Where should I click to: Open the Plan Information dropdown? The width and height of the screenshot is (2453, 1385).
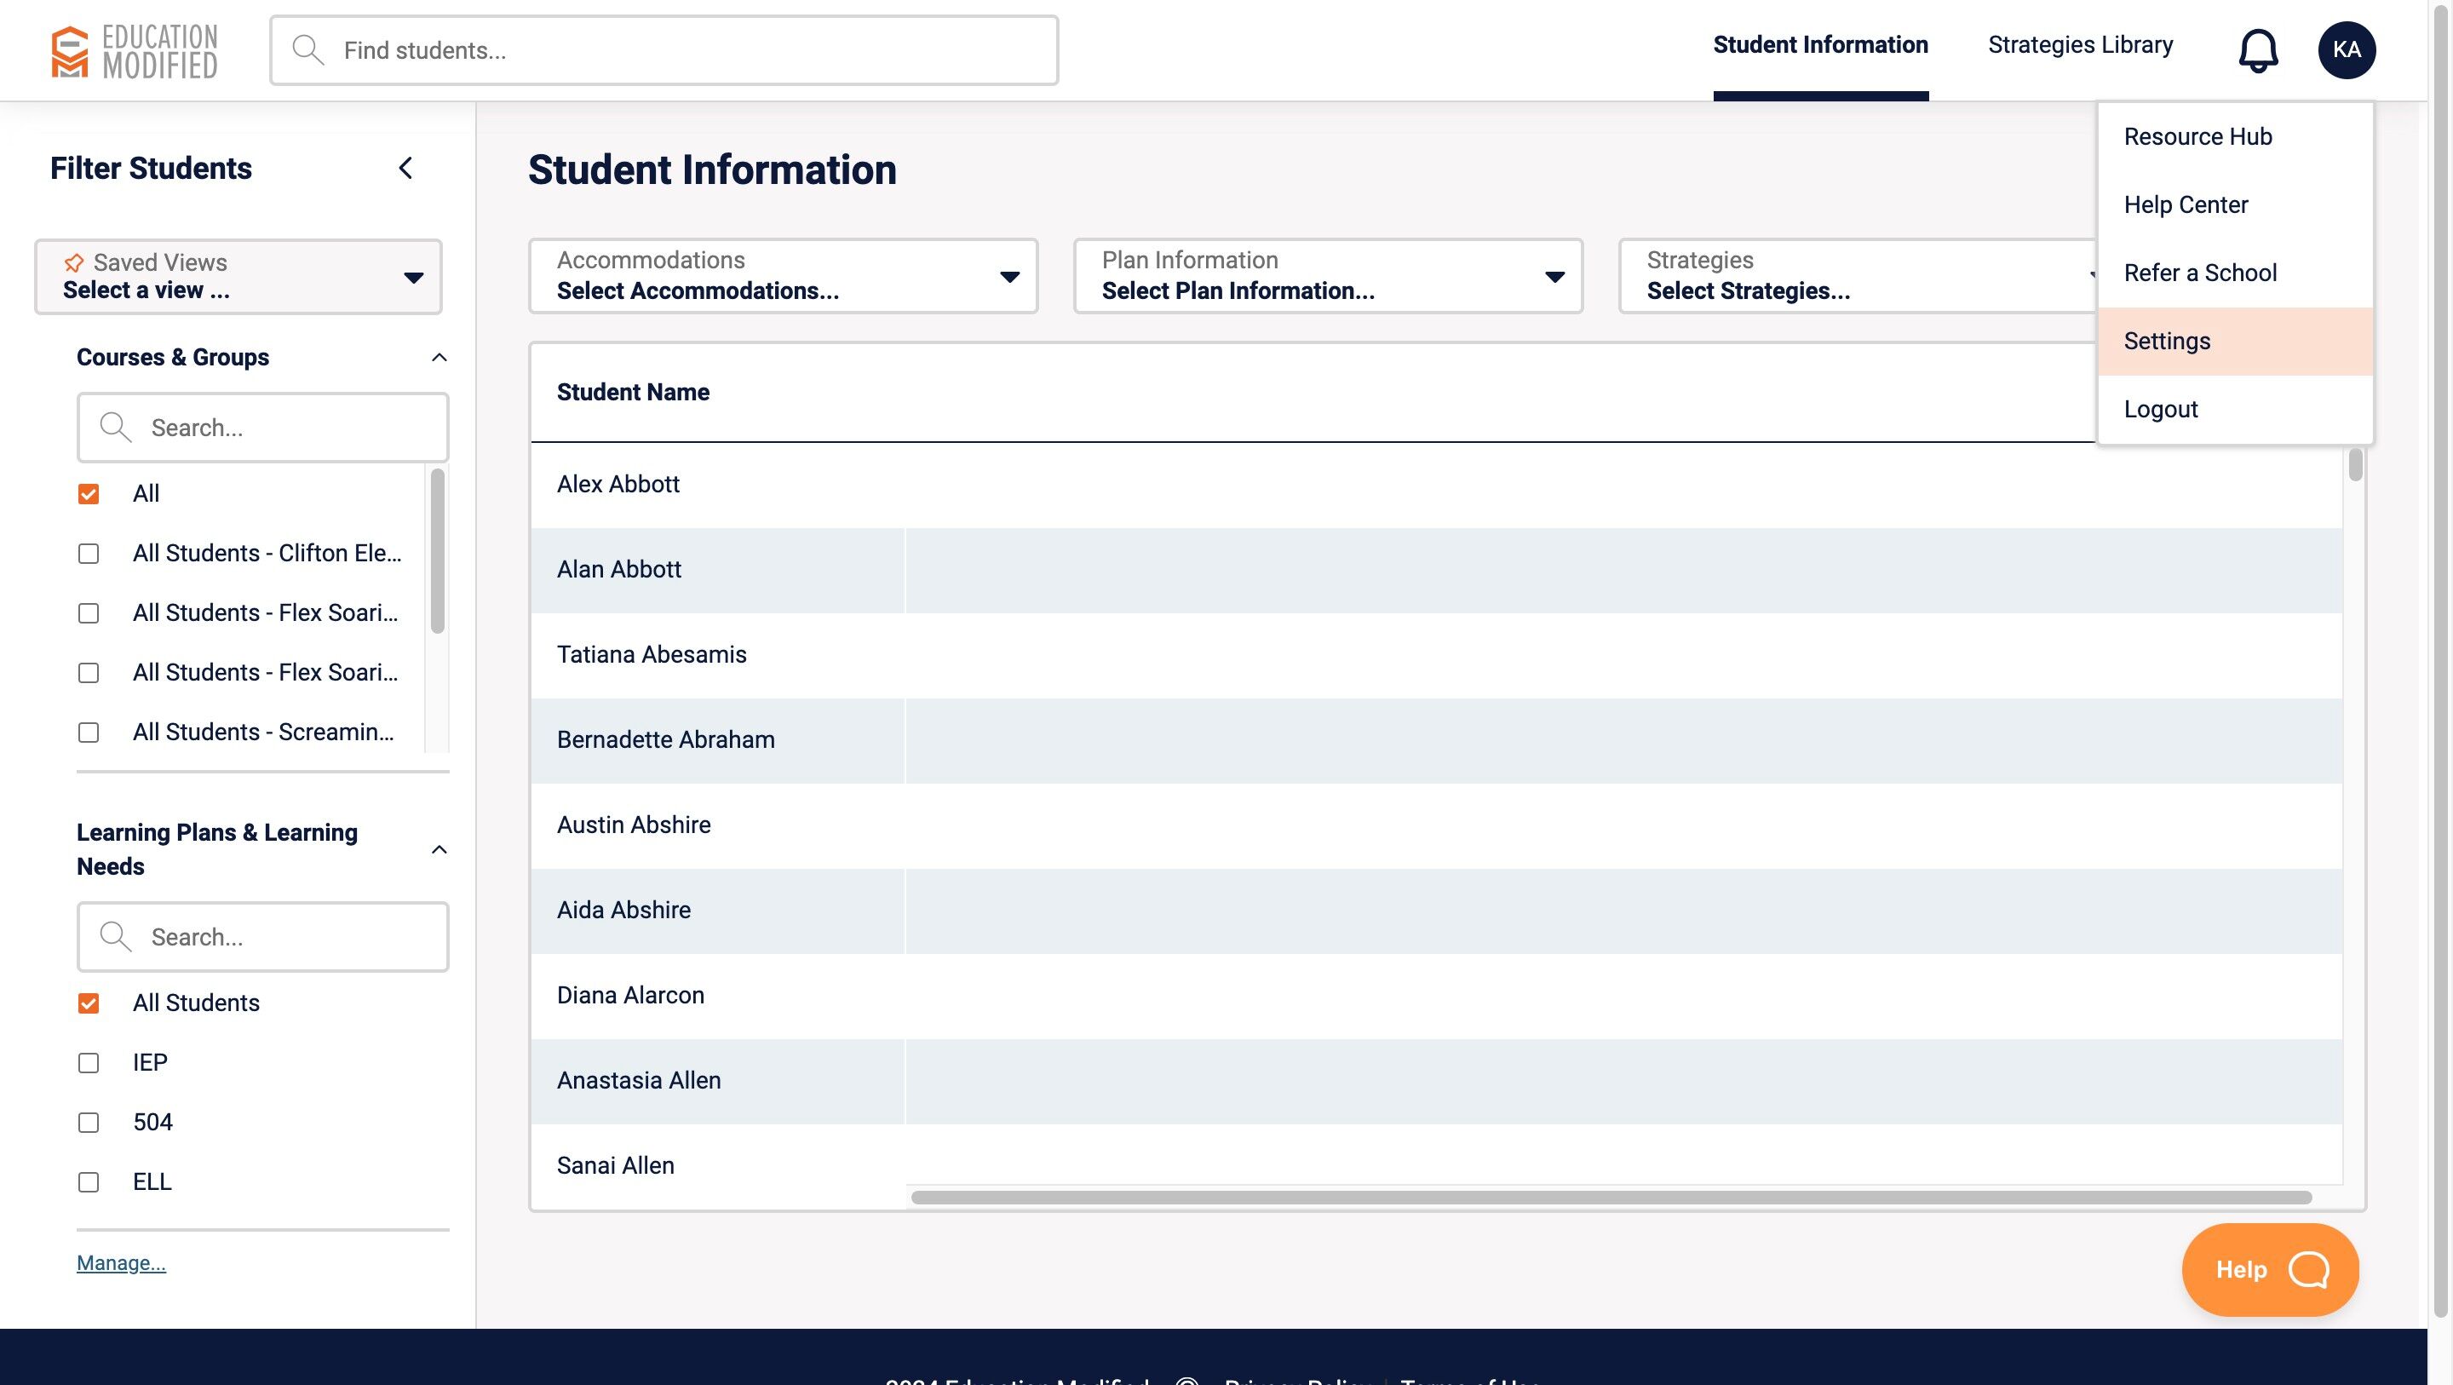coord(1328,276)
